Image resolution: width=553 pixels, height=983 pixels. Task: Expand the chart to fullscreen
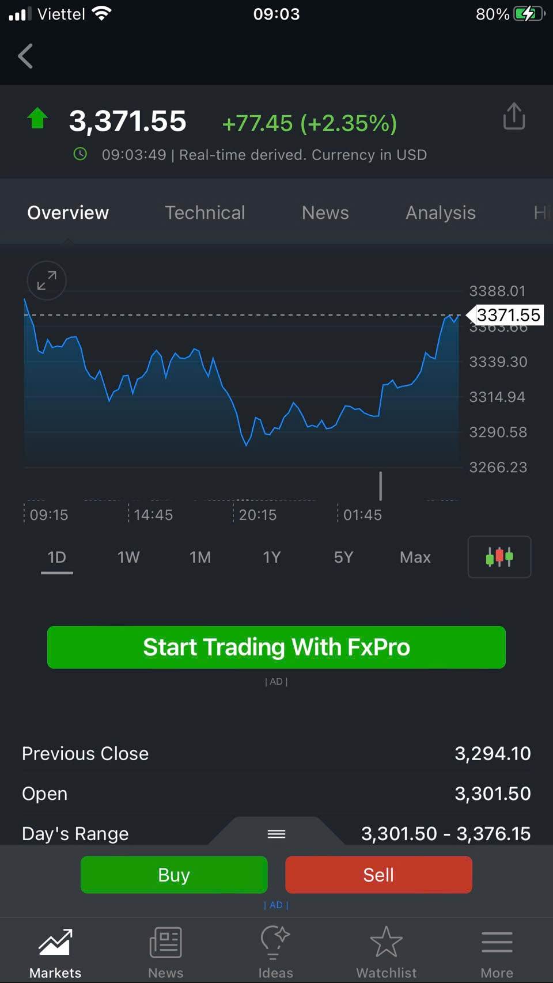[x=47, y=280]
